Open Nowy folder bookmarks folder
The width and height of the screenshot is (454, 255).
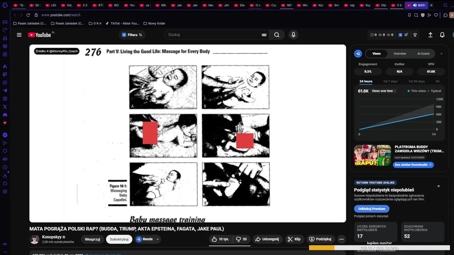[154, 23]
